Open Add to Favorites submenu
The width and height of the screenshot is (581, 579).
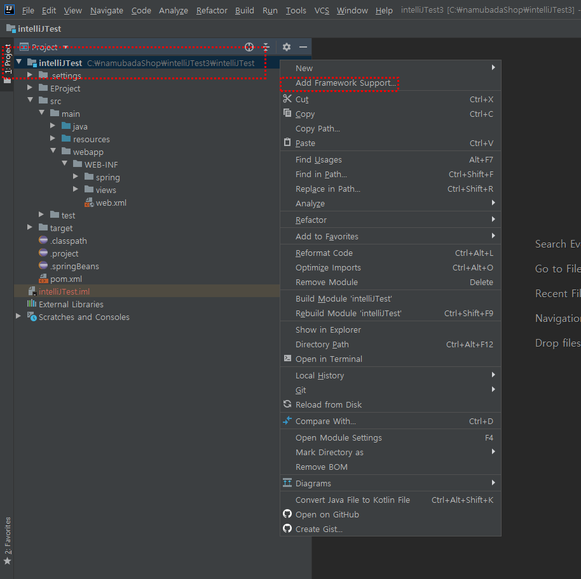pyautogui.click(x=390, y=236)
